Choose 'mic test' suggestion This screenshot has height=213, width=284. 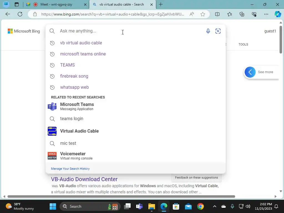[135, 143]
